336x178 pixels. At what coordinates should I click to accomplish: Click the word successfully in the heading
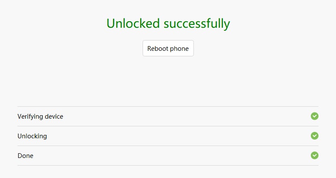(197, 23)
